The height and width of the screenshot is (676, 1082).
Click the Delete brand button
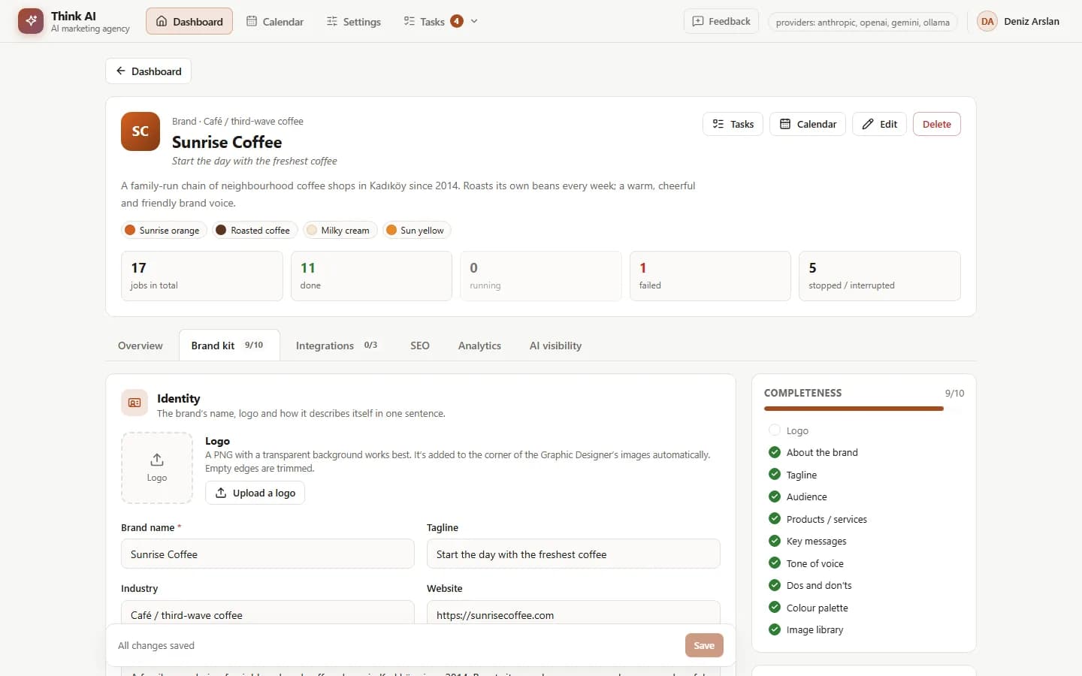click(x=936, y=124)
